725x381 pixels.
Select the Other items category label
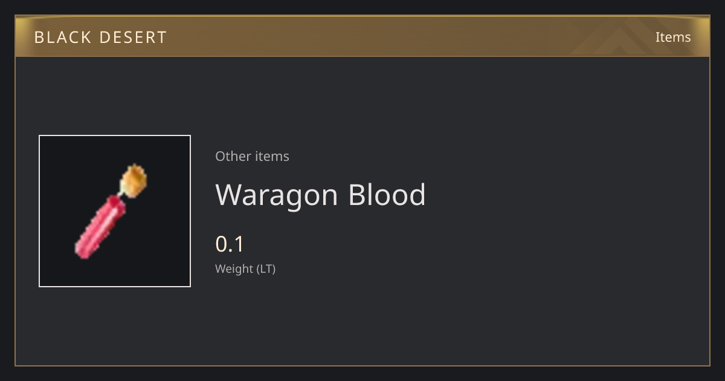click(x=252, y=156)
